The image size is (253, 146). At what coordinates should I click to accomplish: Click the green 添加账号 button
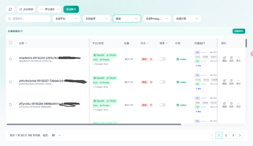pos(71,9)
